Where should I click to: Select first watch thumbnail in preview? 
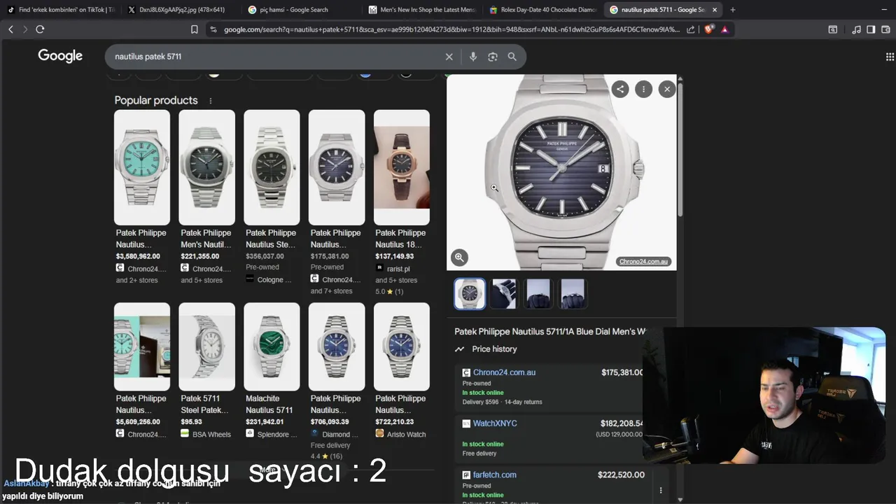(470, 294)
